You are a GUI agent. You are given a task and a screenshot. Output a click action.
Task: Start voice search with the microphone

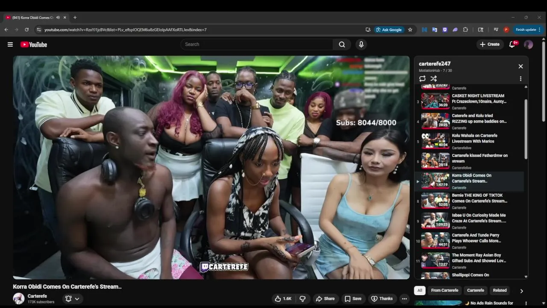pos(361,44)
